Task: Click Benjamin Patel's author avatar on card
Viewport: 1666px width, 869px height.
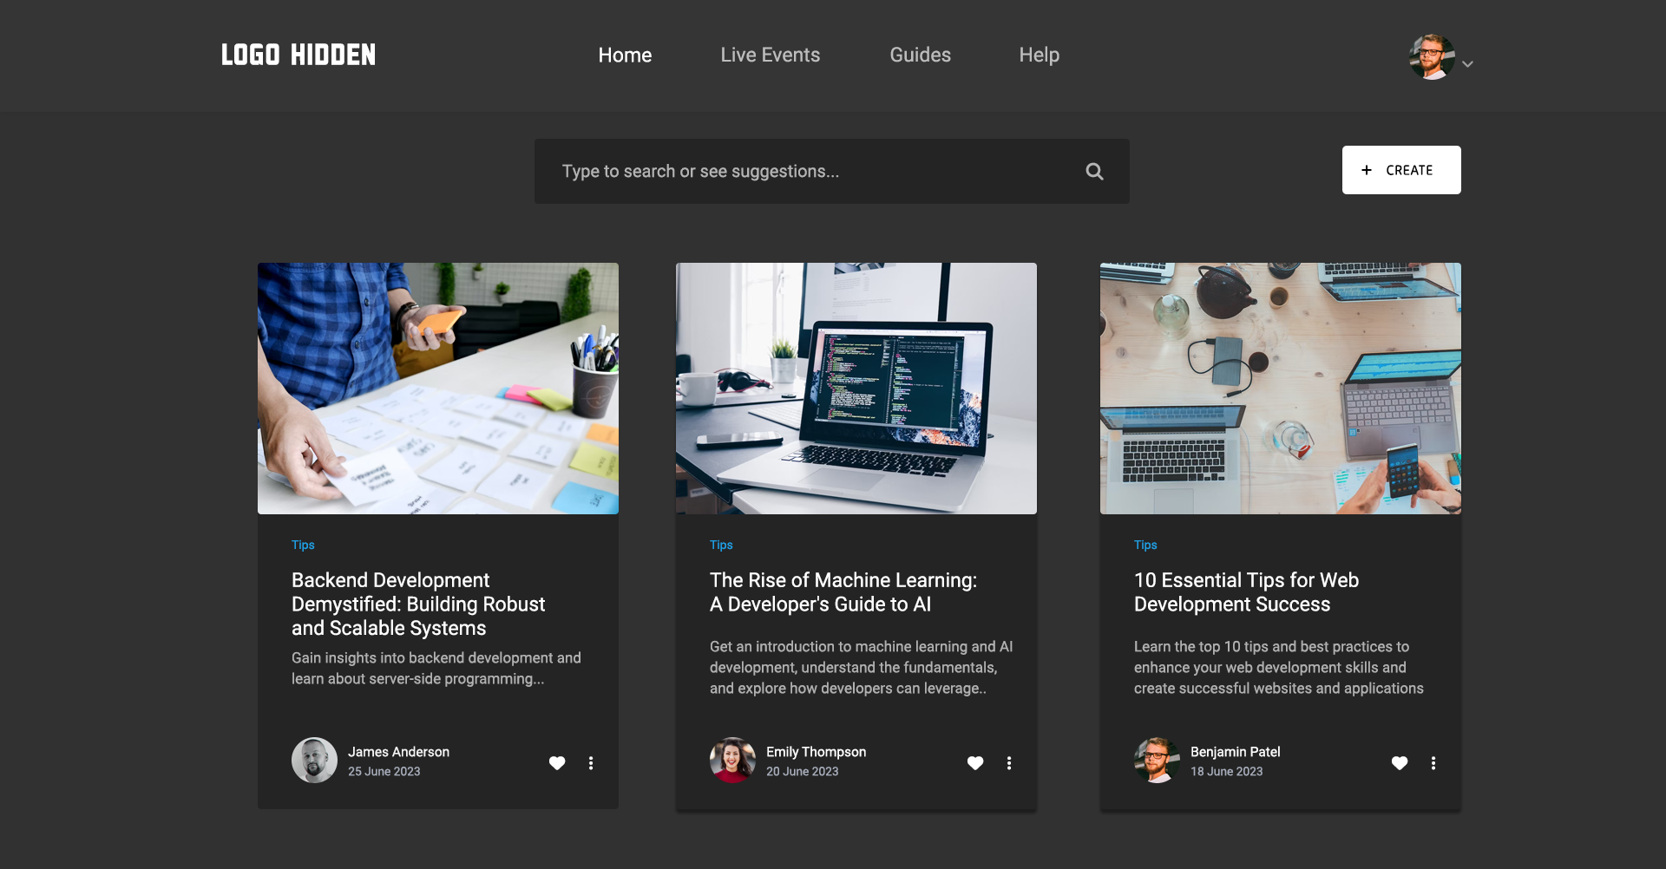Action: 1157,761
